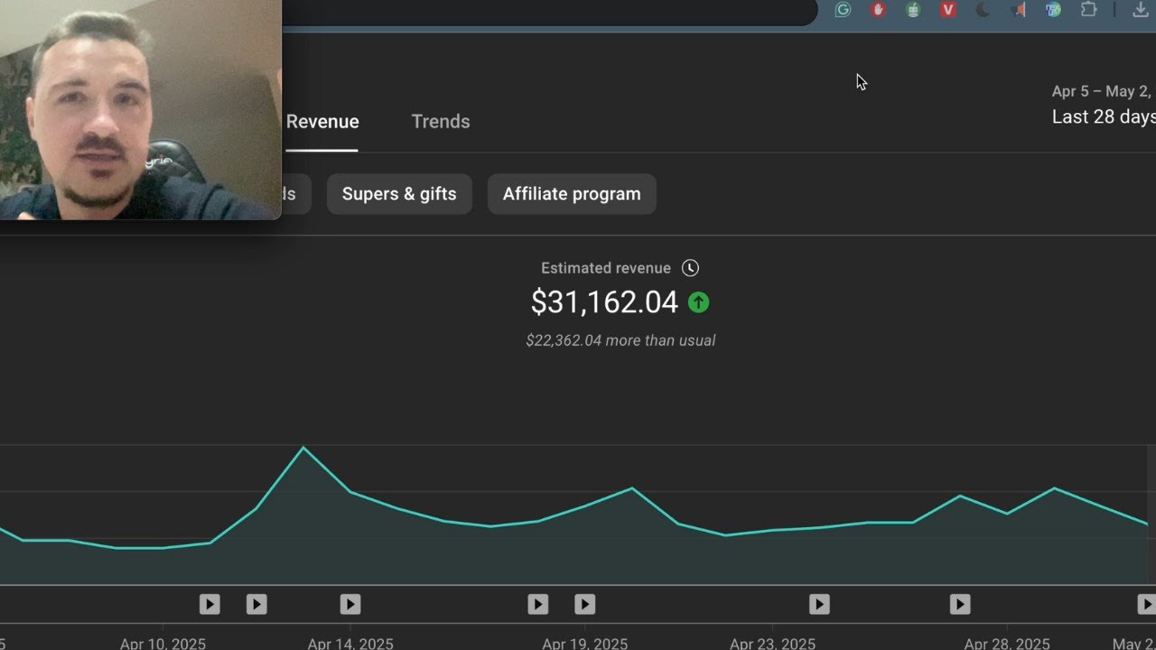Click the 'Apr 28, 2025' axis label
The height and width of the screenshot is (650, 1156).
(1007, 644)
